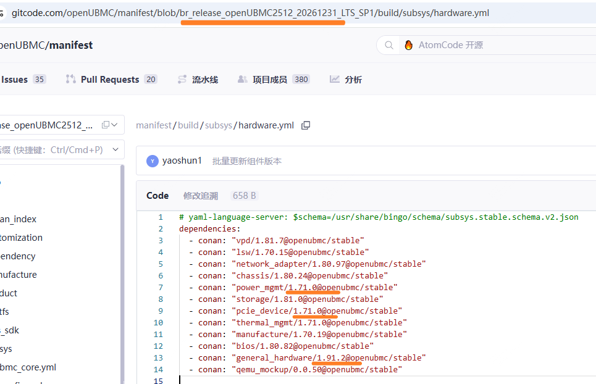Switch to the Code view tab
596x384 pixels.
point(157,196)
